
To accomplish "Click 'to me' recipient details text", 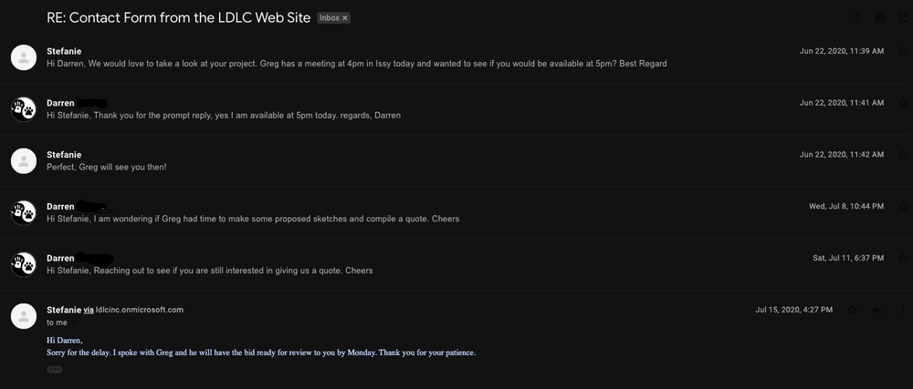I will [x=55, y=322].
